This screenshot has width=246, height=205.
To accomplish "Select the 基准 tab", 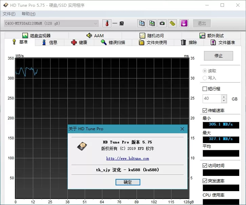I will [x=20, y=42].
